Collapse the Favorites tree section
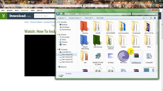 coord(58,22)
